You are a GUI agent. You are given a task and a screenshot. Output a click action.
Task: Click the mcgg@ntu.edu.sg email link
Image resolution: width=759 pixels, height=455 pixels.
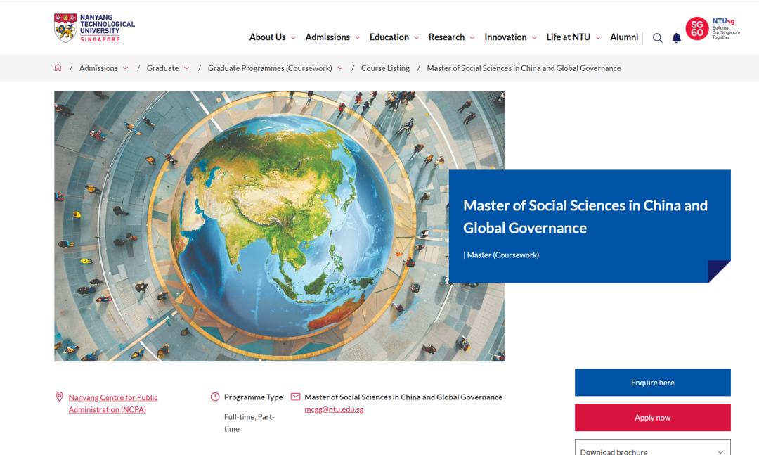(x=334, y=409)
